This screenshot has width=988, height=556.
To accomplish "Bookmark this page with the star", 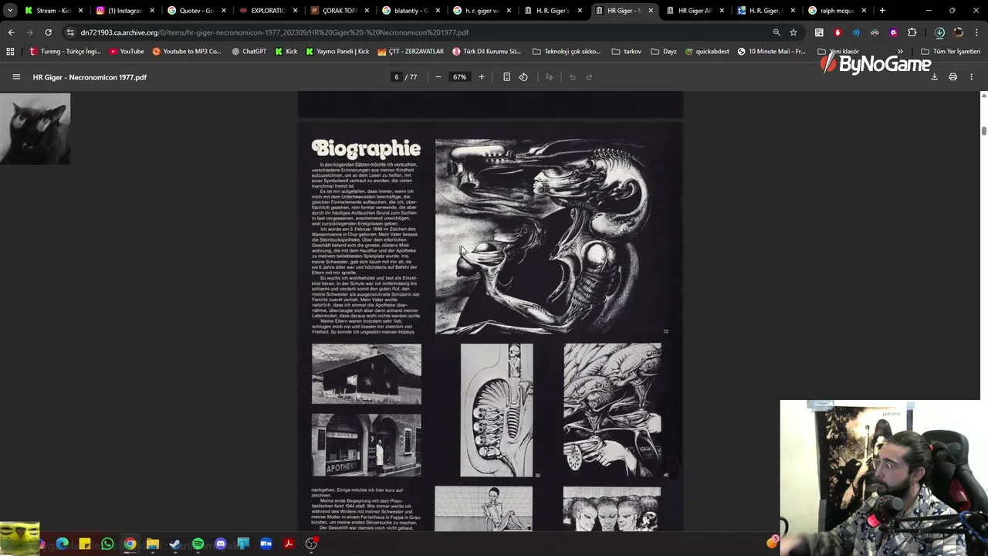I will point(793,32).
